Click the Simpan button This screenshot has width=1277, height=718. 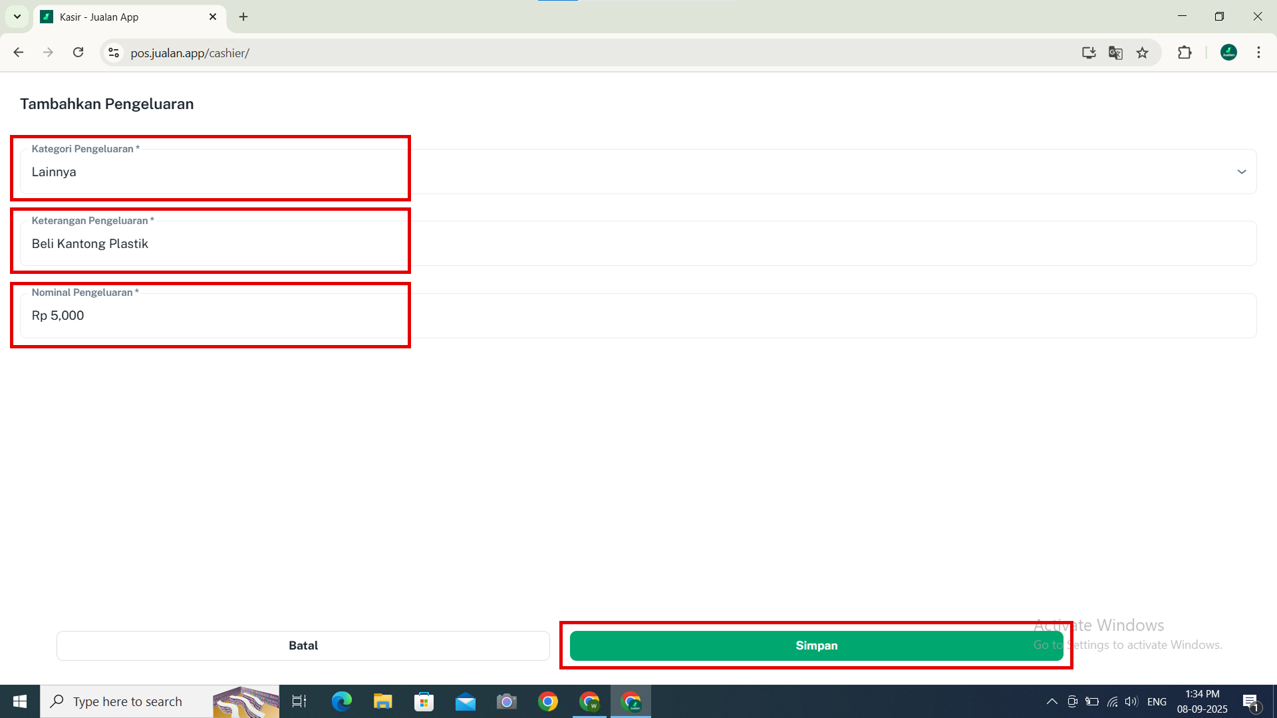click(816, 646)
